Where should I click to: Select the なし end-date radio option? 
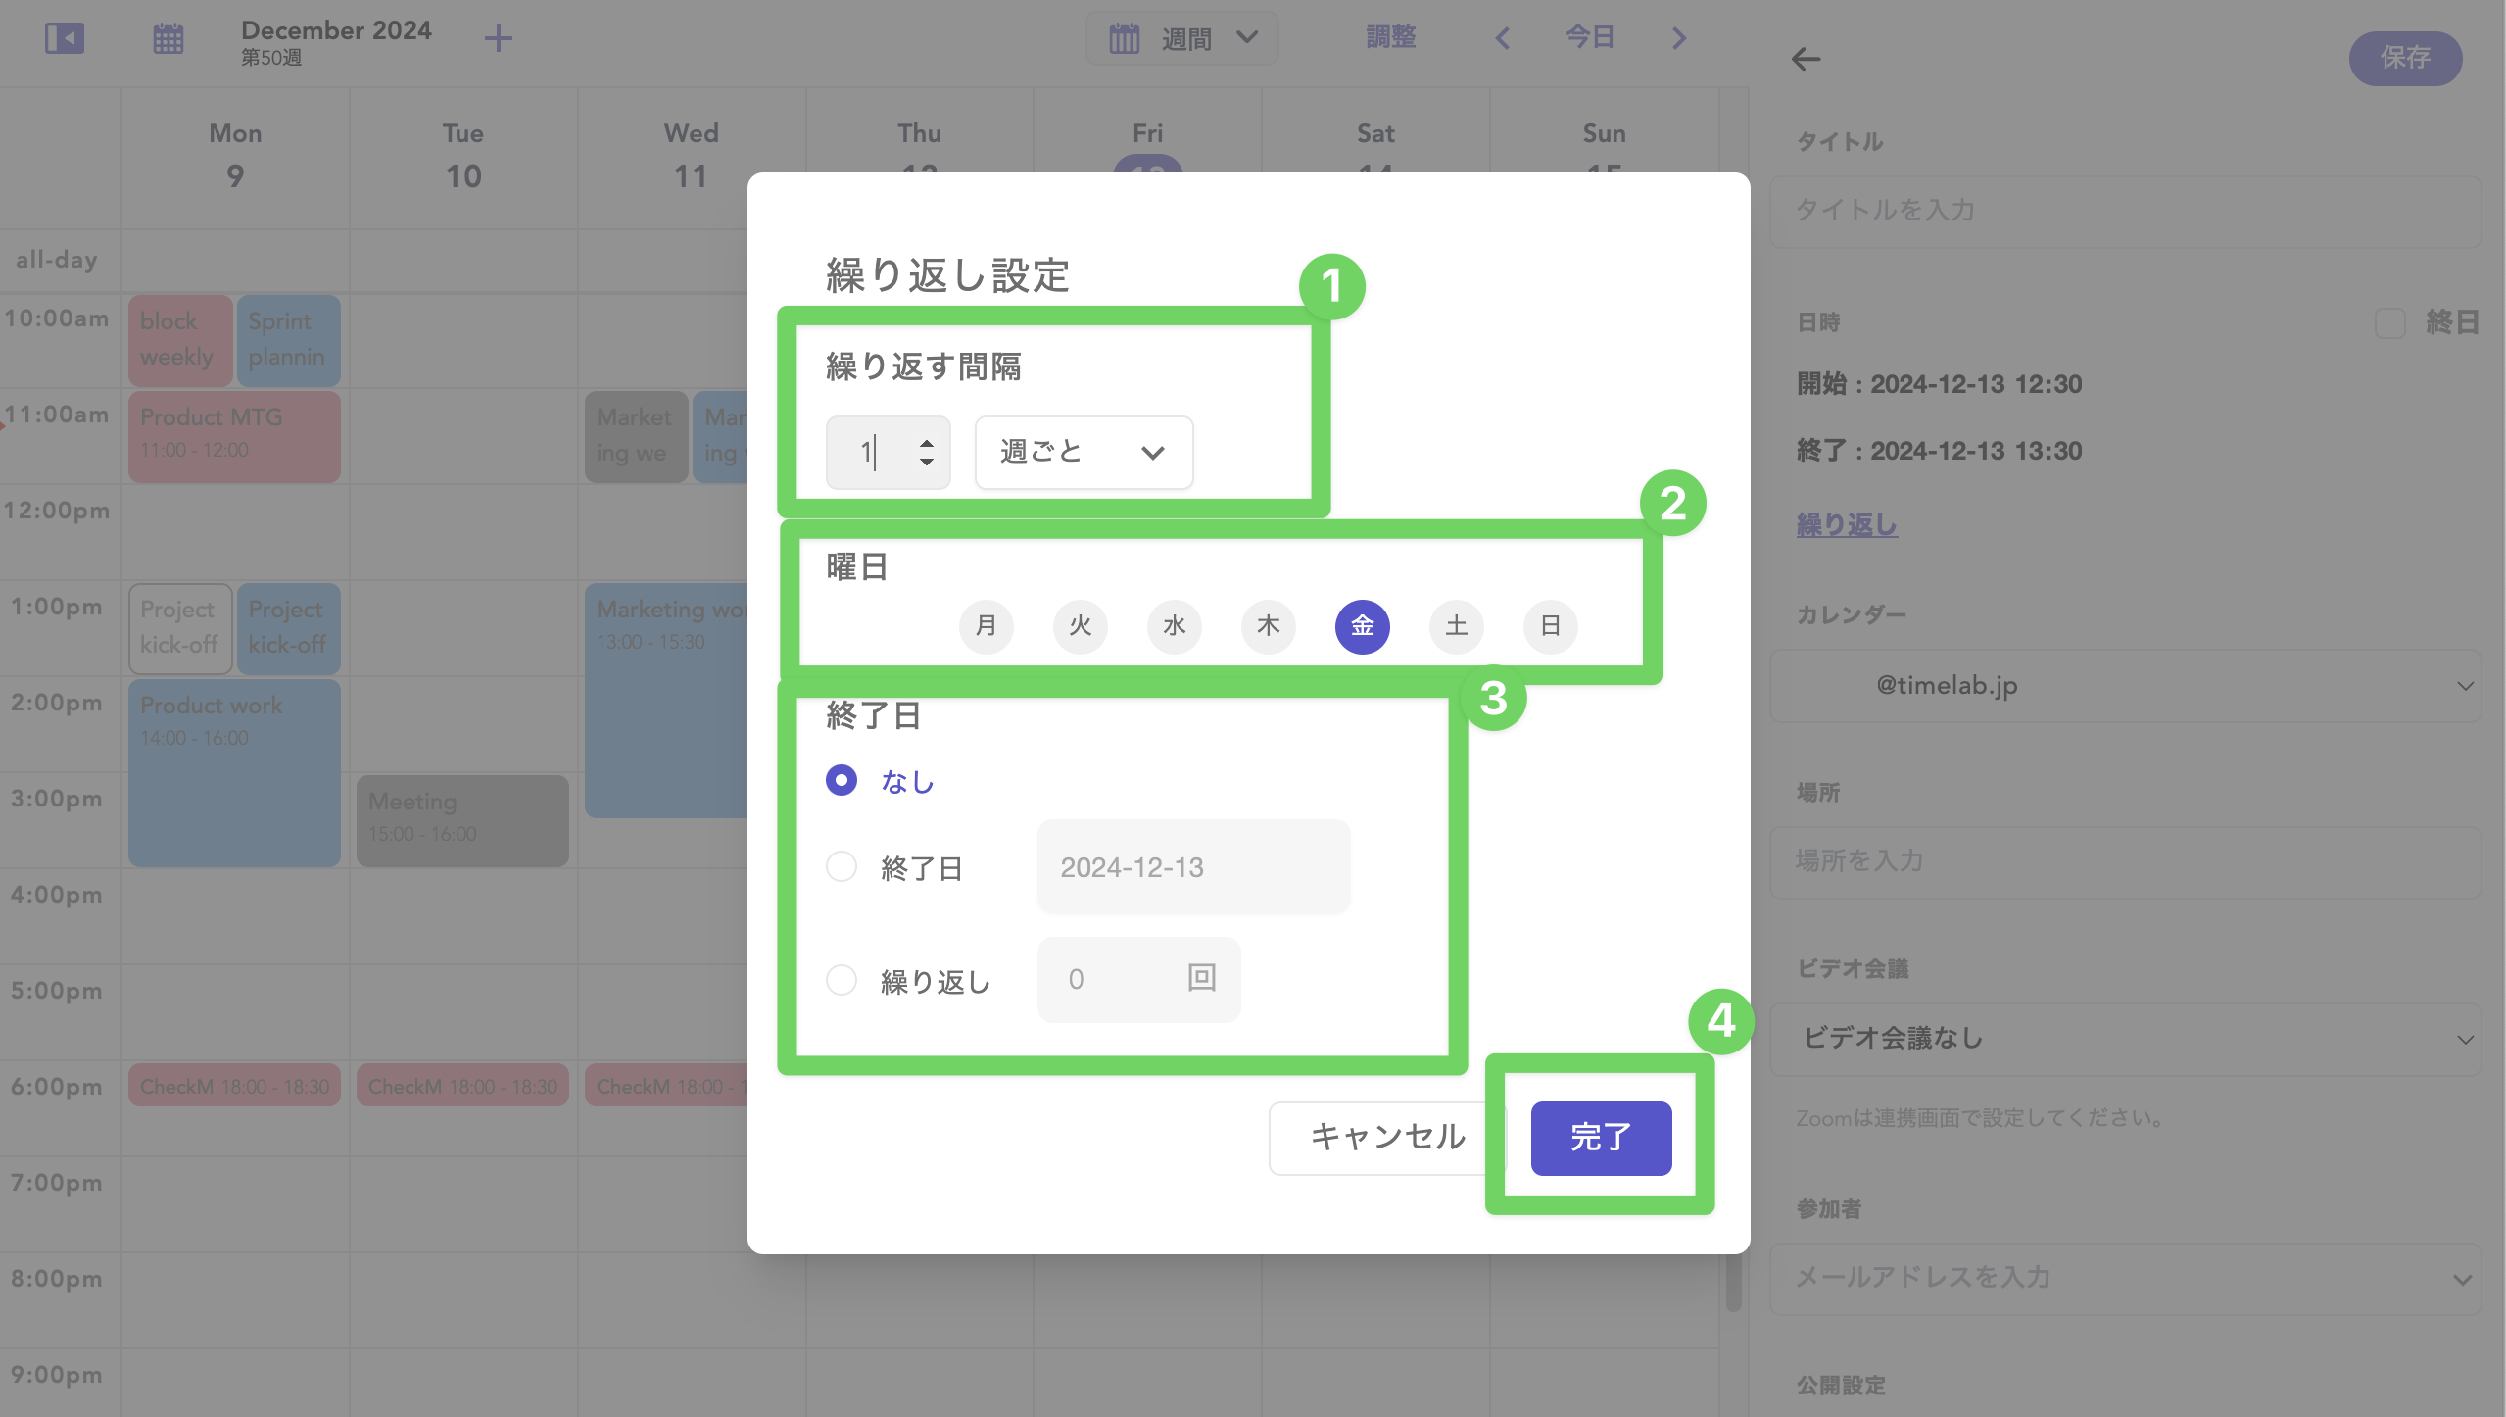pyautogui.click(x=842, y=780)
